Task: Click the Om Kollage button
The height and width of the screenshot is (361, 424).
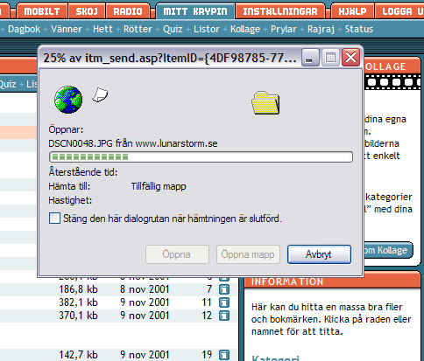Action: pyautogui.click(x=388, y=250)
